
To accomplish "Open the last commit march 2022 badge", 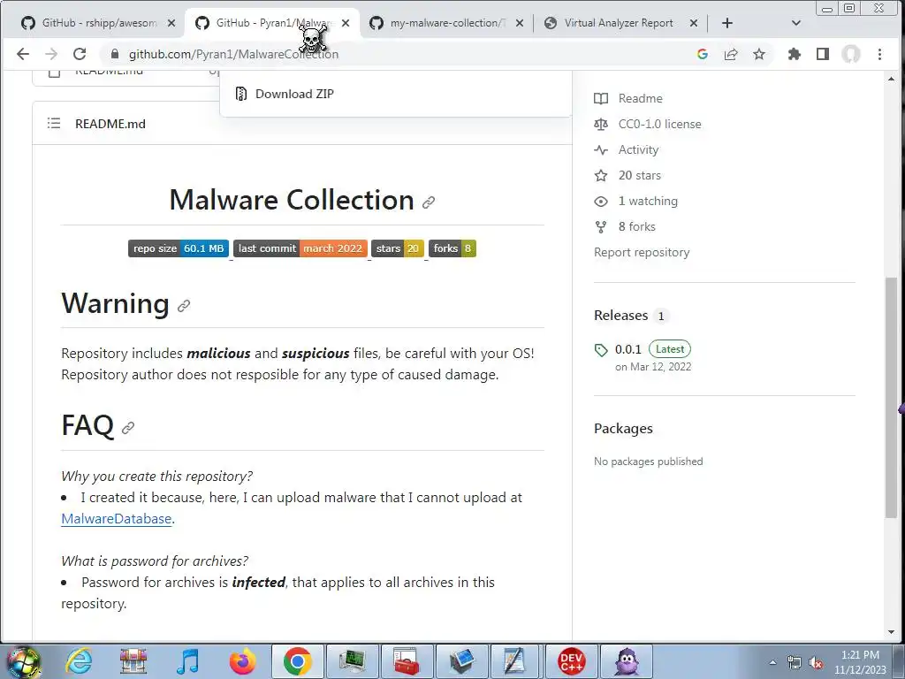I will [x=300, y=248].
